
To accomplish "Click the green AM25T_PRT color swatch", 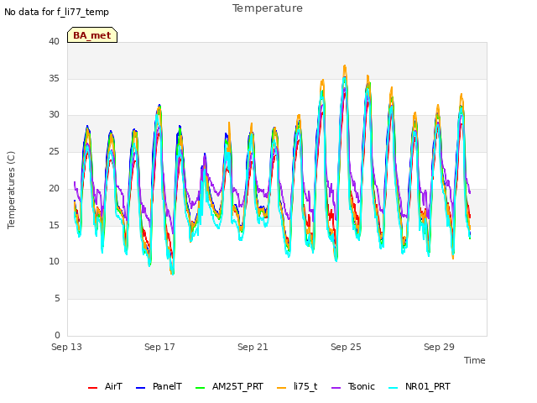I will 200,388.
